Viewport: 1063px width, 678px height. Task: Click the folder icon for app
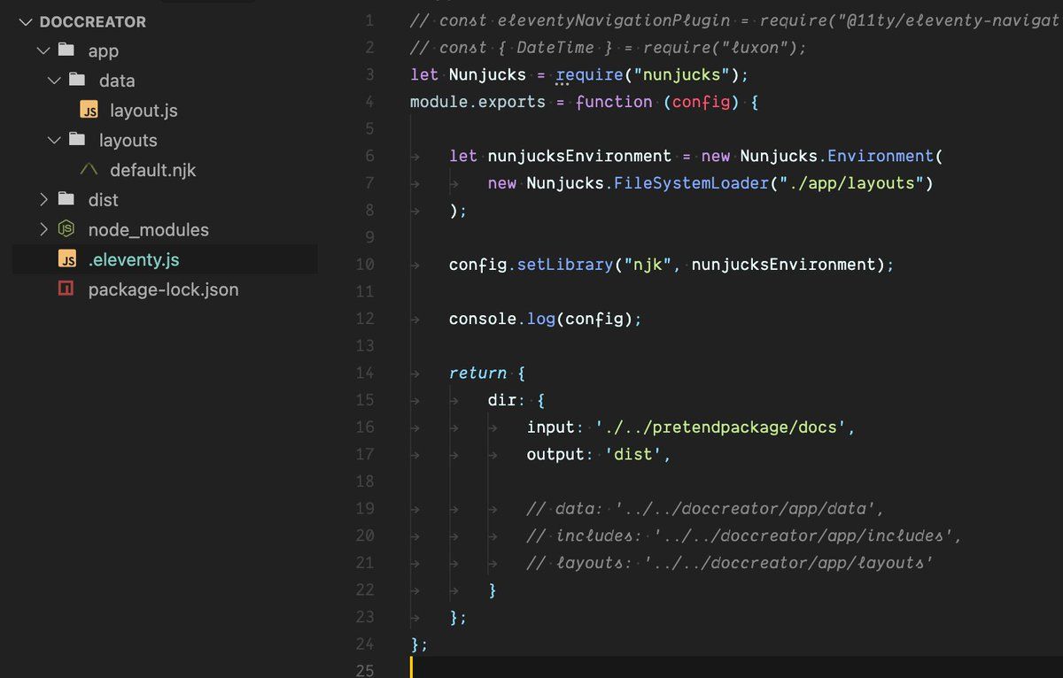click(x=66, y=51)
